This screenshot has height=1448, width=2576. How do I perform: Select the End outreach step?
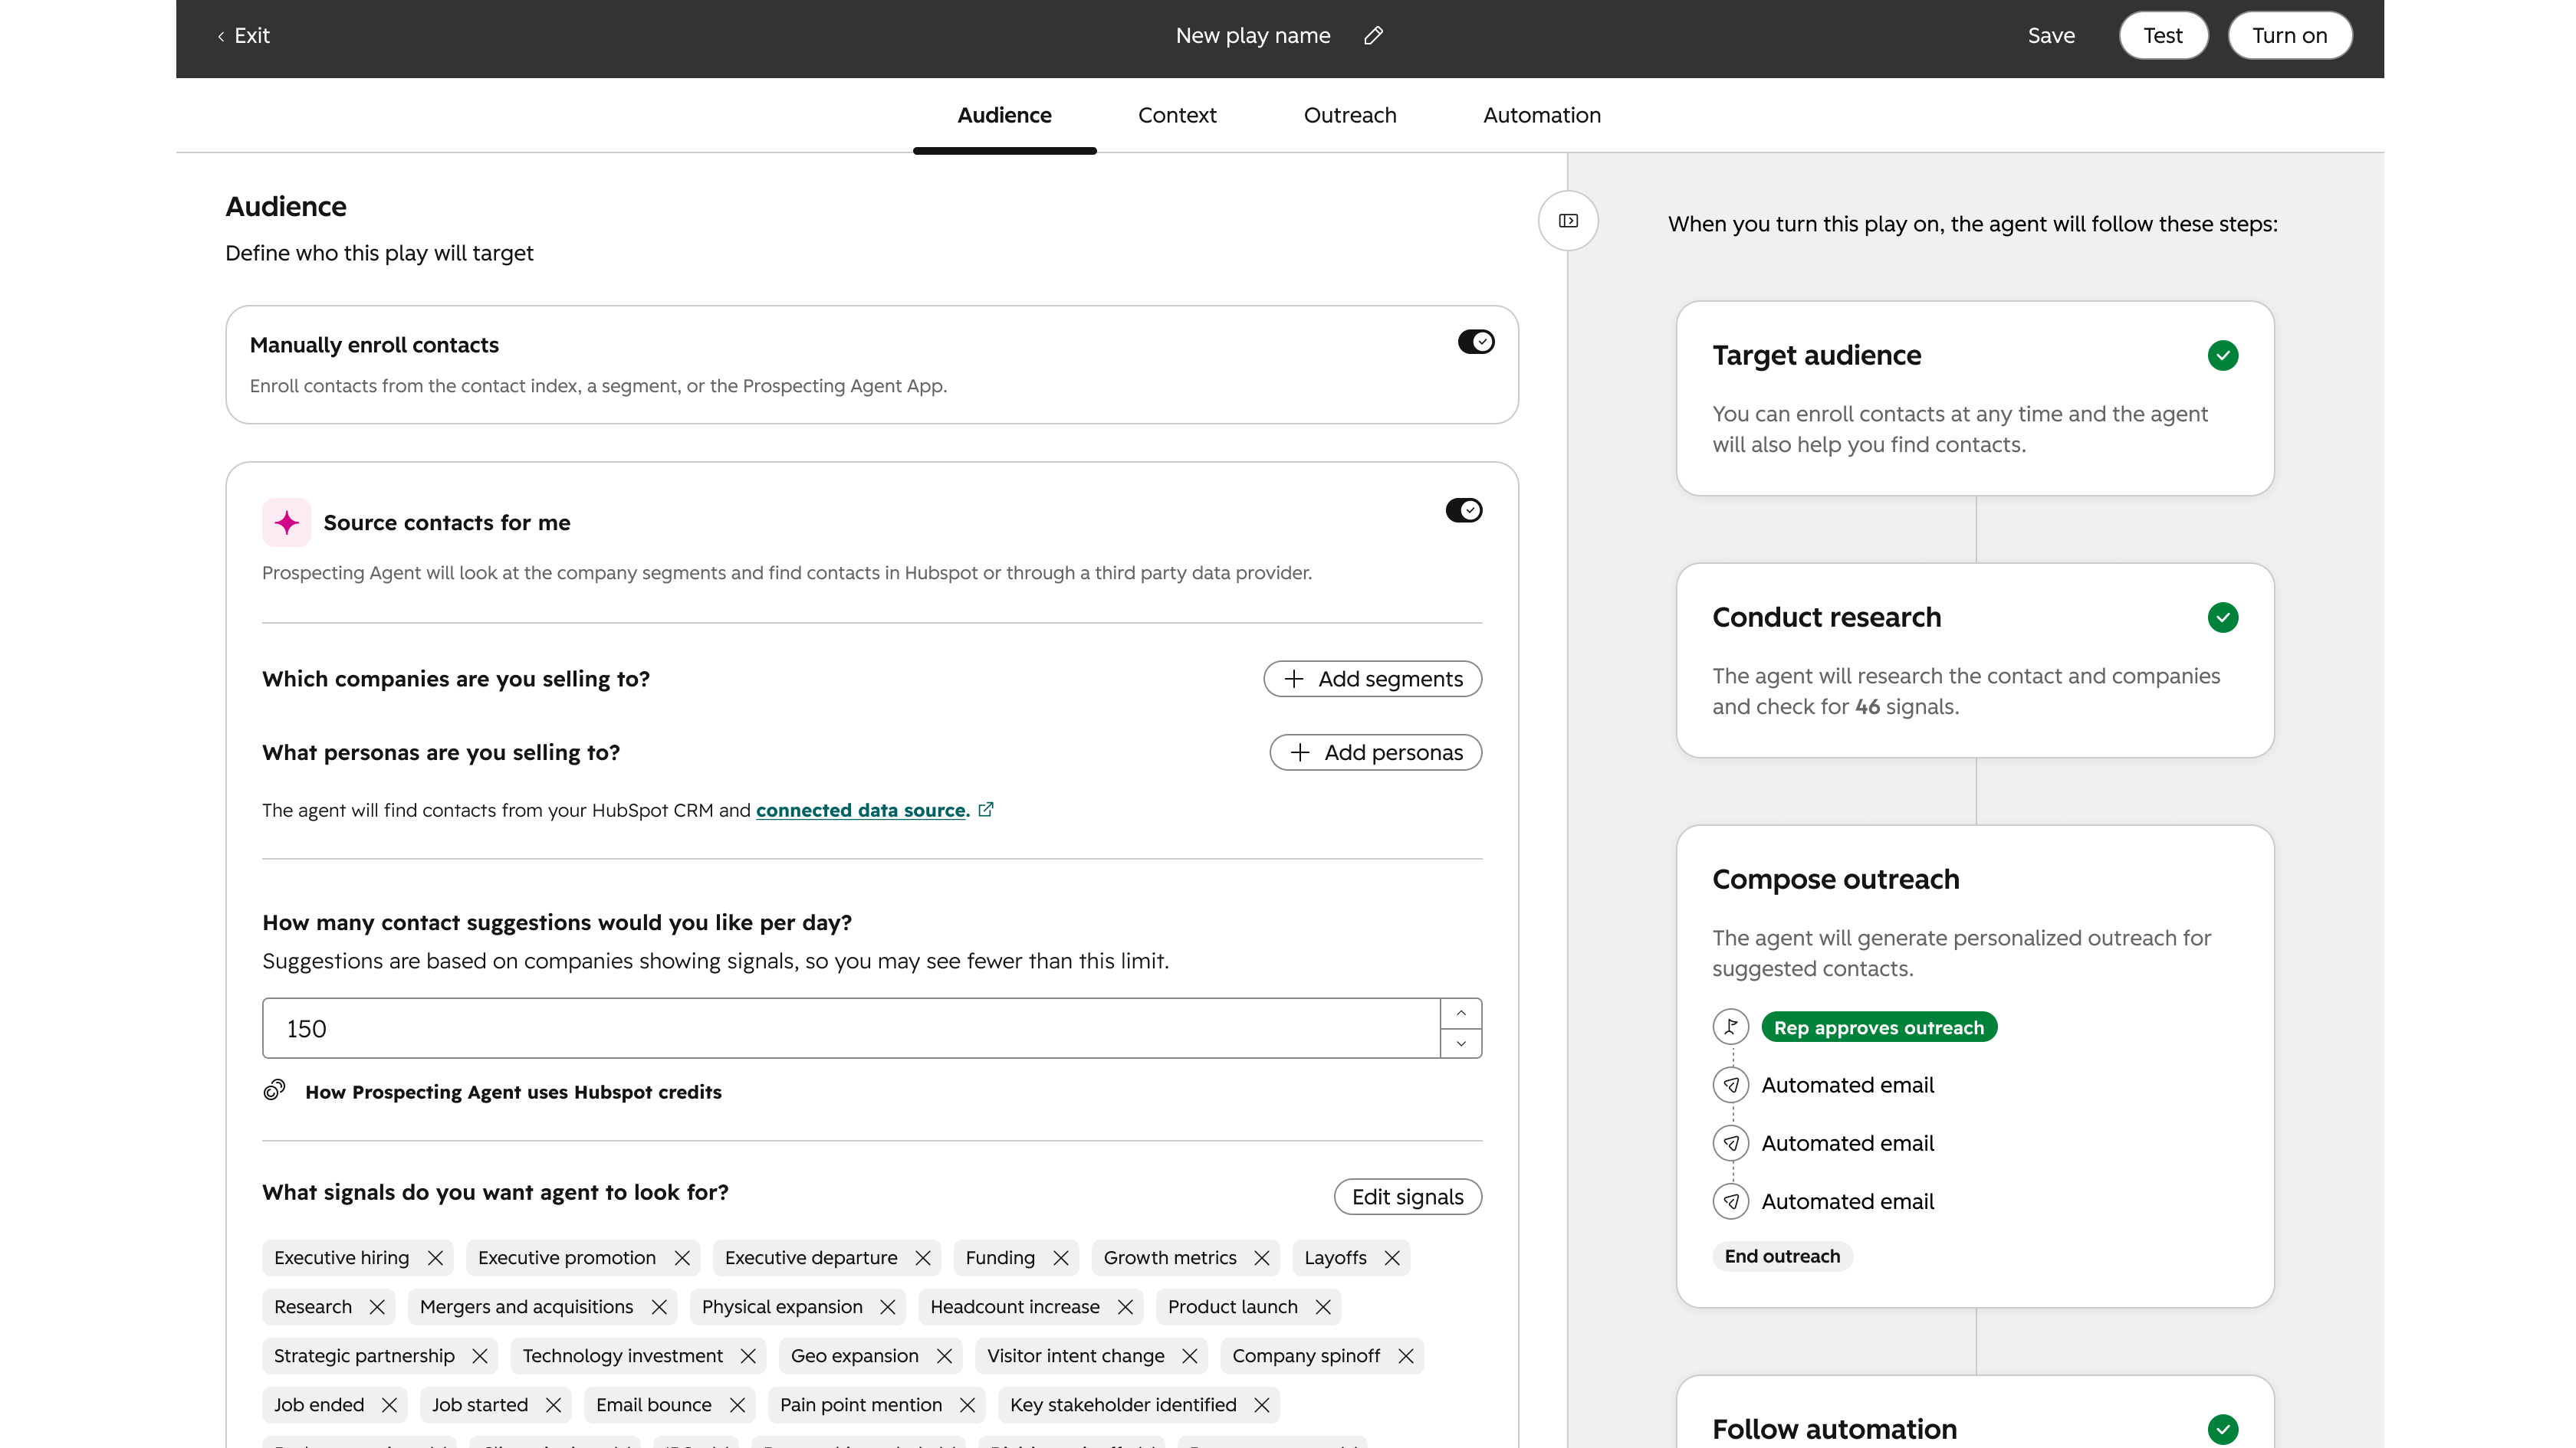pyautogui.click(x=1782, y=1256)
